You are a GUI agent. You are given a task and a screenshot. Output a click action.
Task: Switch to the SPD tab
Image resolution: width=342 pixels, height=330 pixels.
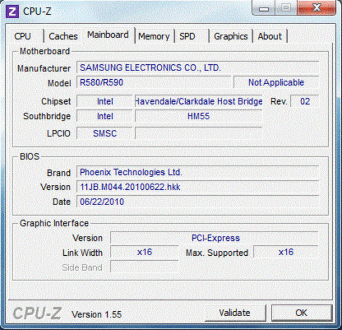[187, 36]
